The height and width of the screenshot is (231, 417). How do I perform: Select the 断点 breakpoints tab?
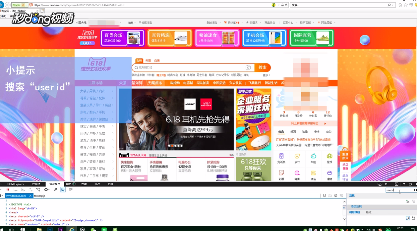369,212
